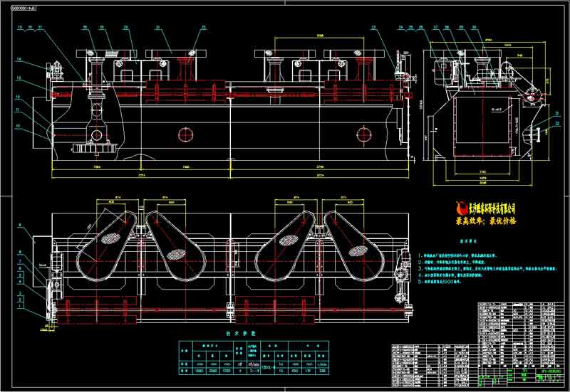Click part callout number 14 on left side

click(19, 58)
